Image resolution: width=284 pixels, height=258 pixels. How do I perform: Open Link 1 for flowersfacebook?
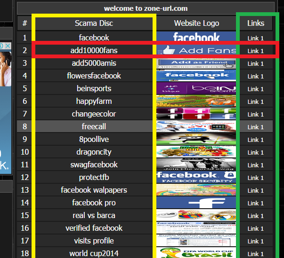click(x=256, y=76)
